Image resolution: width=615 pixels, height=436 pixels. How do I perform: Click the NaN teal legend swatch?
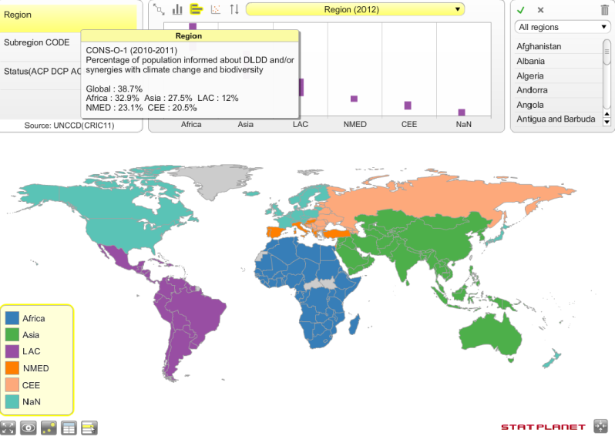pos(12,401)
